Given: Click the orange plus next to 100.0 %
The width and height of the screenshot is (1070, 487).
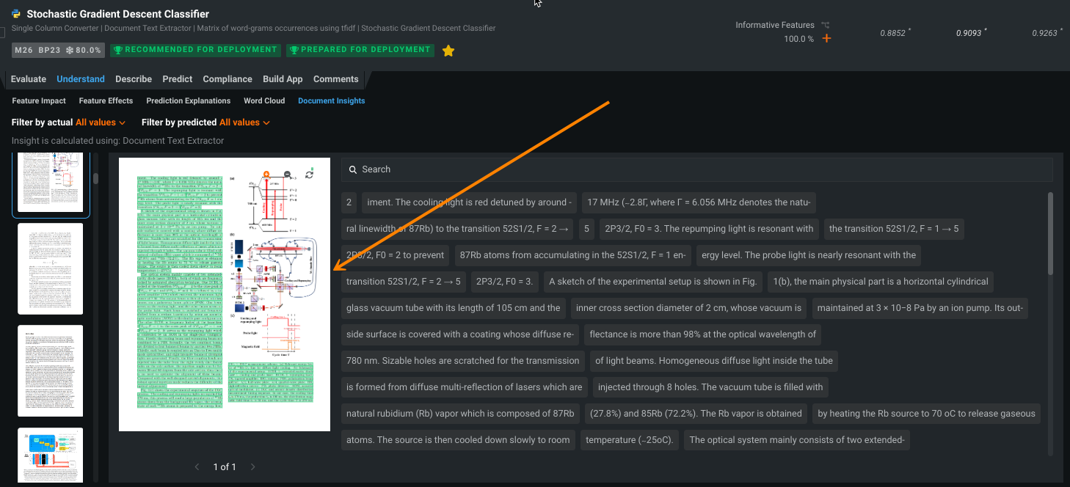Looking at the screenshot, I should [x=826, y=39].
